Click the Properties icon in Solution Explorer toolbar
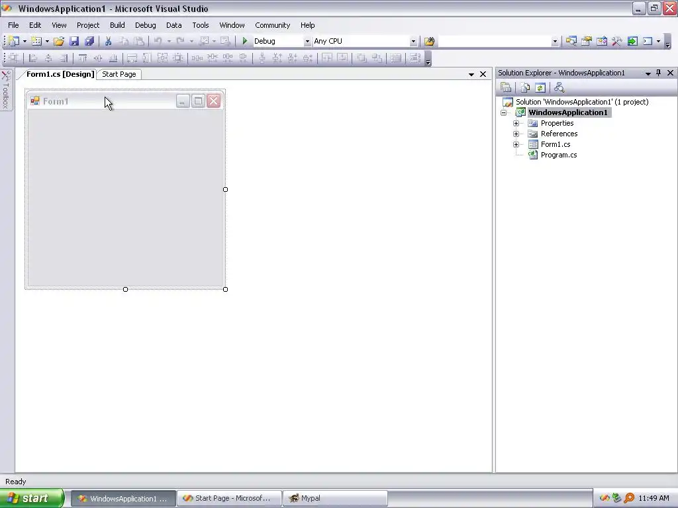This screenshot has height=508, width=678. 506,88
